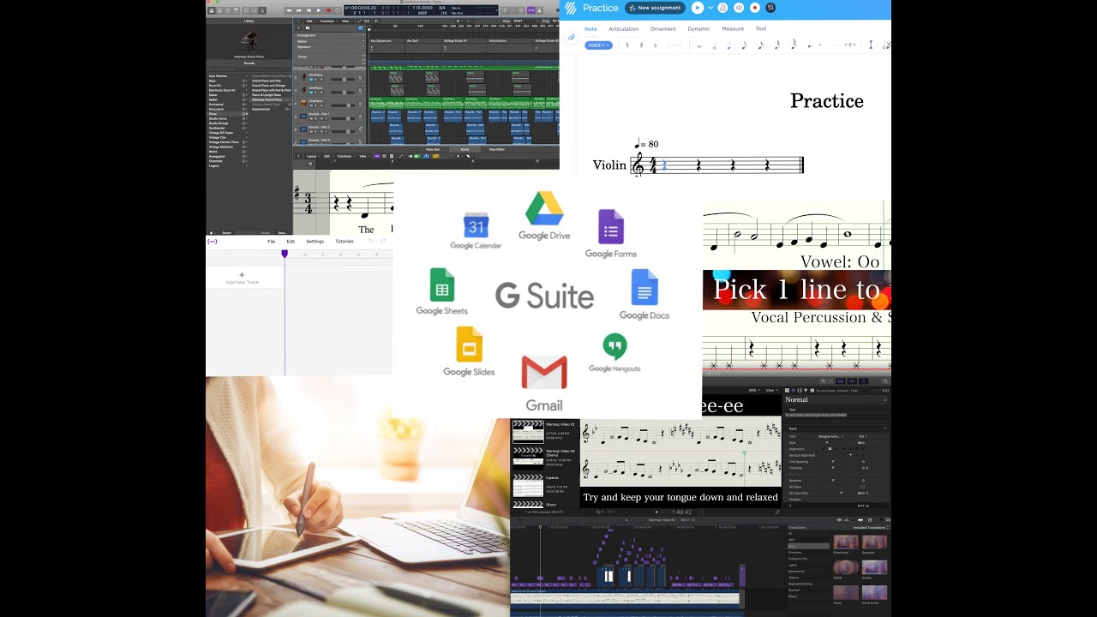This screenshot has width=1097, height=617.
Task: Click the Logic Pro Library toolbar button
Action: coord(212,10)
